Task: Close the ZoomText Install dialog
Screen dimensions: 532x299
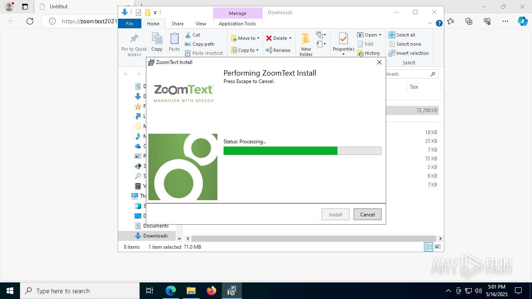Action: (379, 62)
